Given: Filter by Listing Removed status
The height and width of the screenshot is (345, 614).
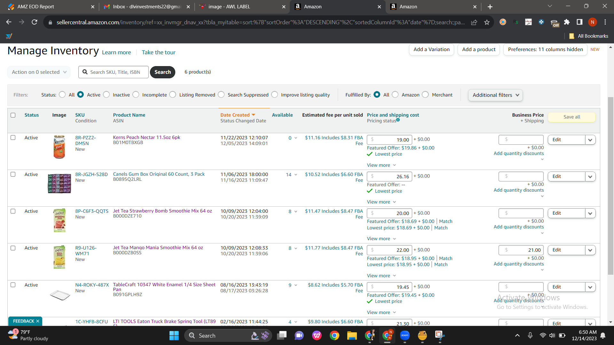Looking at the screenshot, I should coord(173,95).
